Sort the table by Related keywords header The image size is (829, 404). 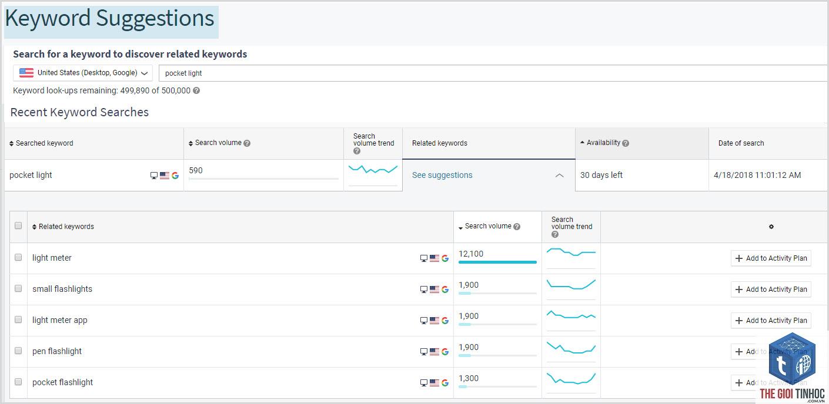[x=63, y=227]
